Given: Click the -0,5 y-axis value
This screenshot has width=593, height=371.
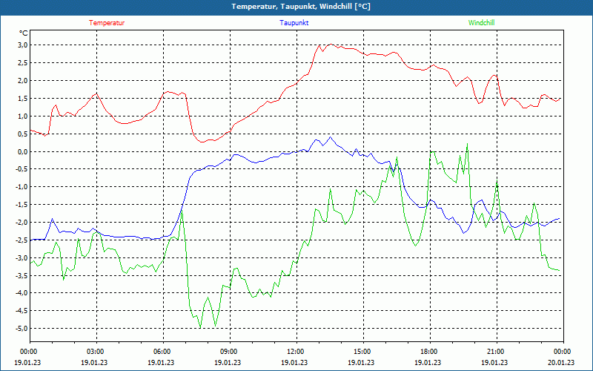Looking at the screenshot, I should coord(22,169).
